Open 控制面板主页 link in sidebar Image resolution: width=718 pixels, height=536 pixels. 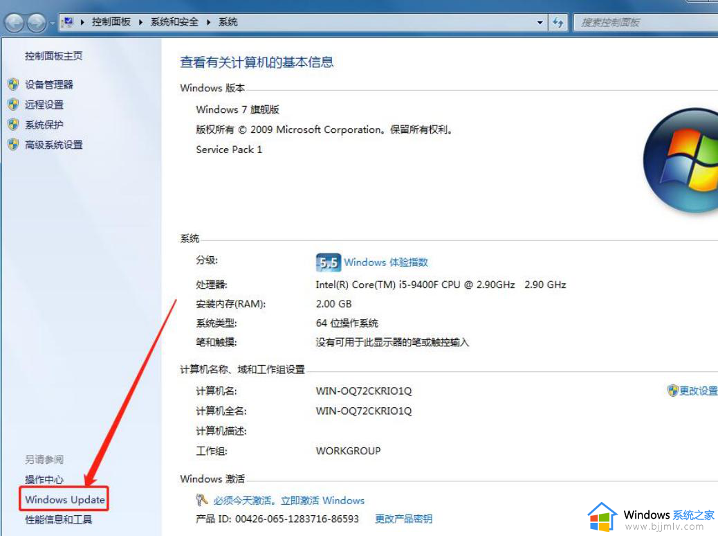click(x=53, y=56)
